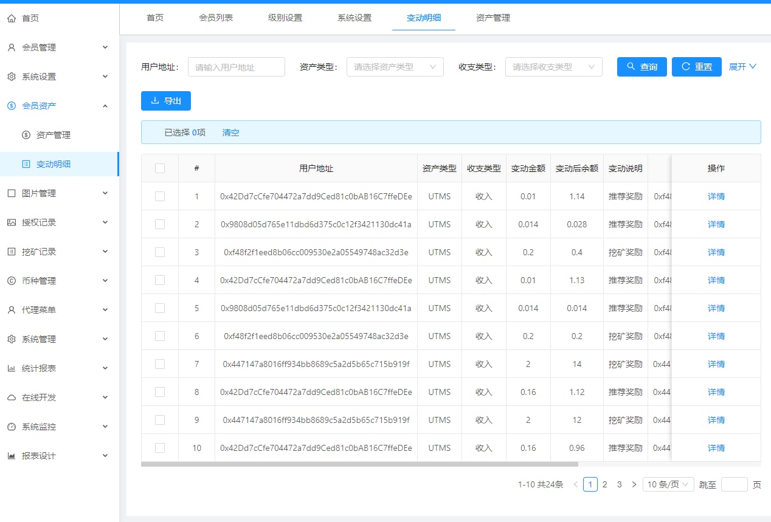Screen dimensions: 771x522
Task: Select current page 1 in pagination
Action: (590, 484)
